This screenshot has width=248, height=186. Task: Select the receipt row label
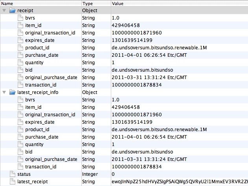coord(25,11)
